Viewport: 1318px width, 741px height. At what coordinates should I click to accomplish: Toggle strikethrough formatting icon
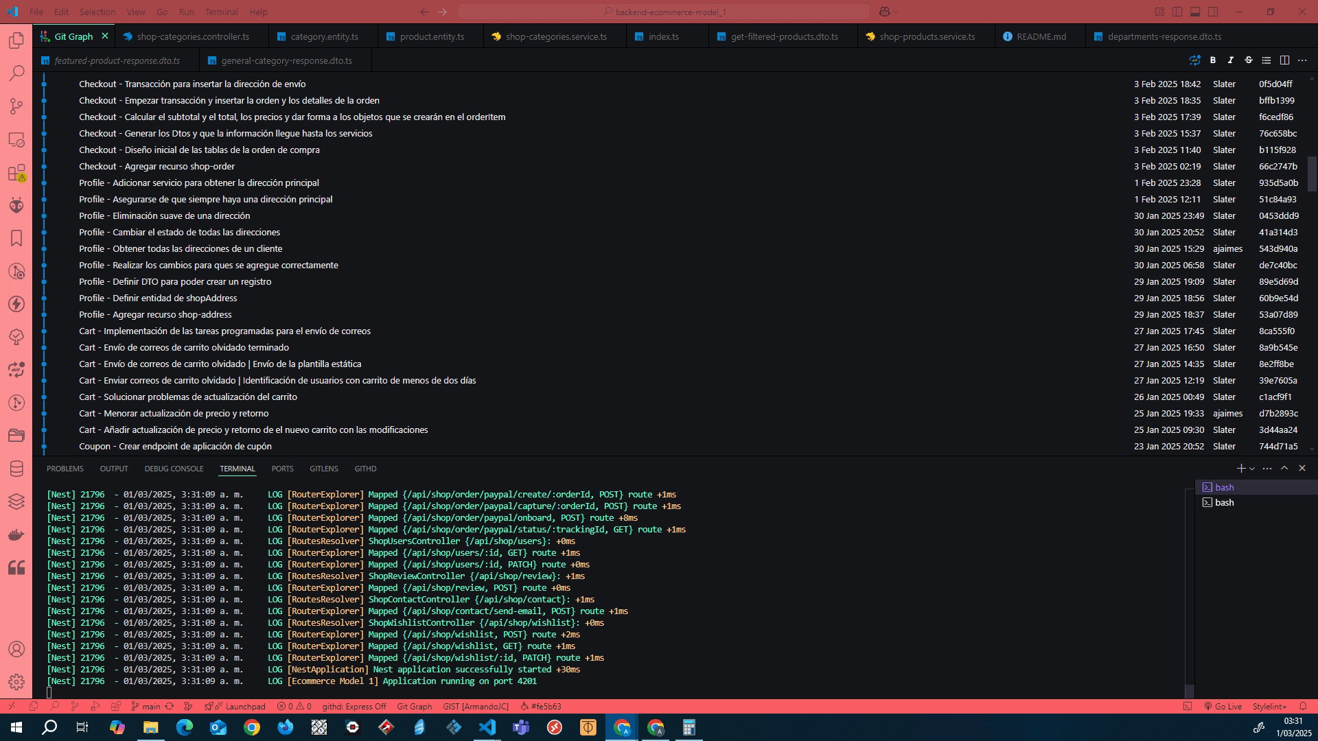1249,60
